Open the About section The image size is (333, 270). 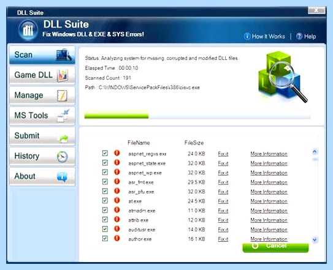(42, 176)
